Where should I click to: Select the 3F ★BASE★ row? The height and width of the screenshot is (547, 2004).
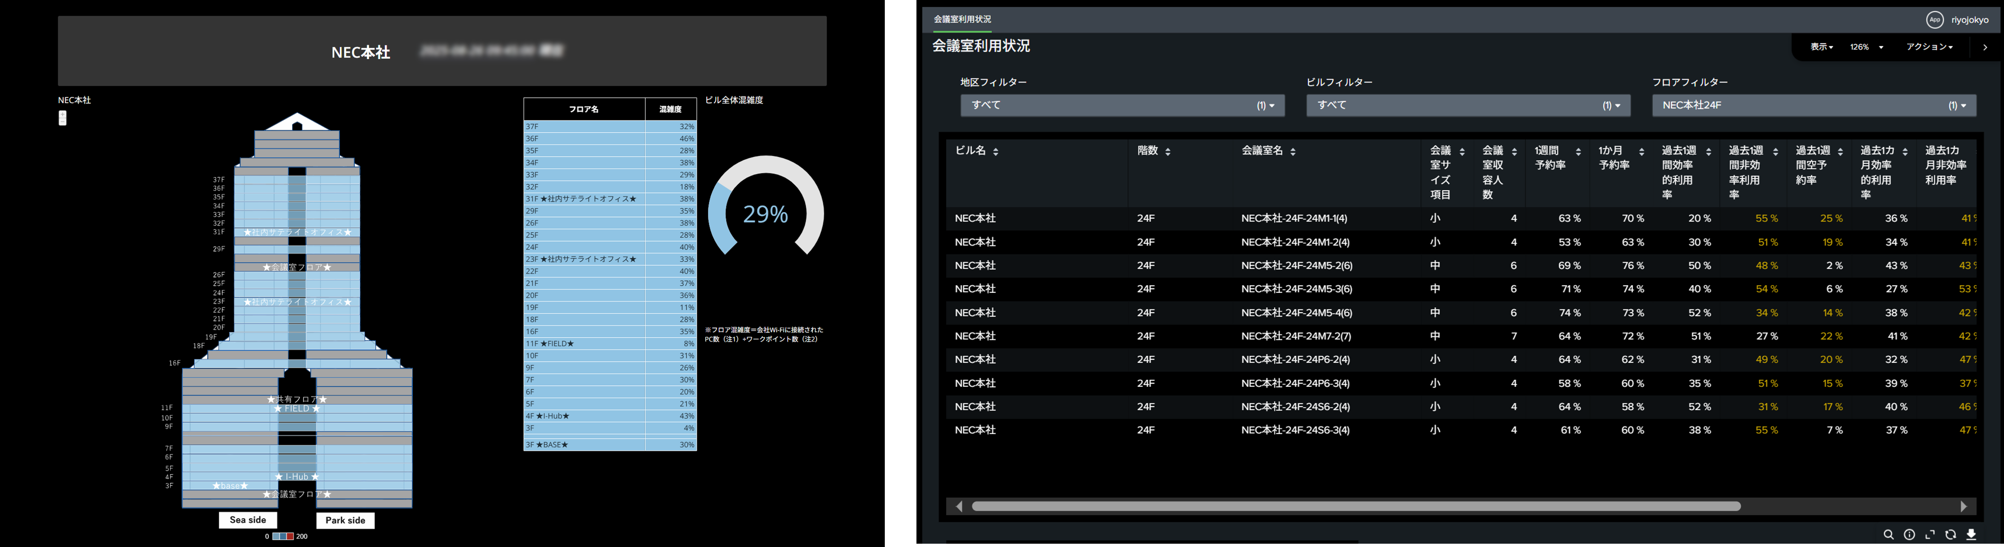pyautogui.click(x=610, y=444)
